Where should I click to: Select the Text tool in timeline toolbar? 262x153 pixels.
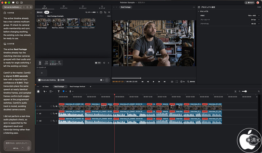pyautogui.click(x=59, y=91)
